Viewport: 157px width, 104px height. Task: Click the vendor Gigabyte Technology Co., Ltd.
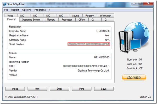[93, 71]
